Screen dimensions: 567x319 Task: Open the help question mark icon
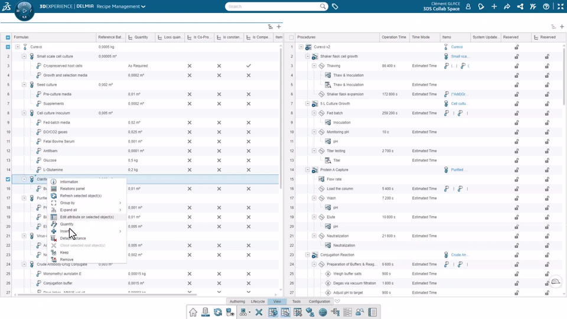pyautogui.click(x=546, y=6)
